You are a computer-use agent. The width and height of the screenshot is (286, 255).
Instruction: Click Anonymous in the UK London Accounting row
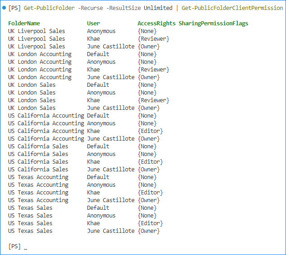(x=101, y=62)
